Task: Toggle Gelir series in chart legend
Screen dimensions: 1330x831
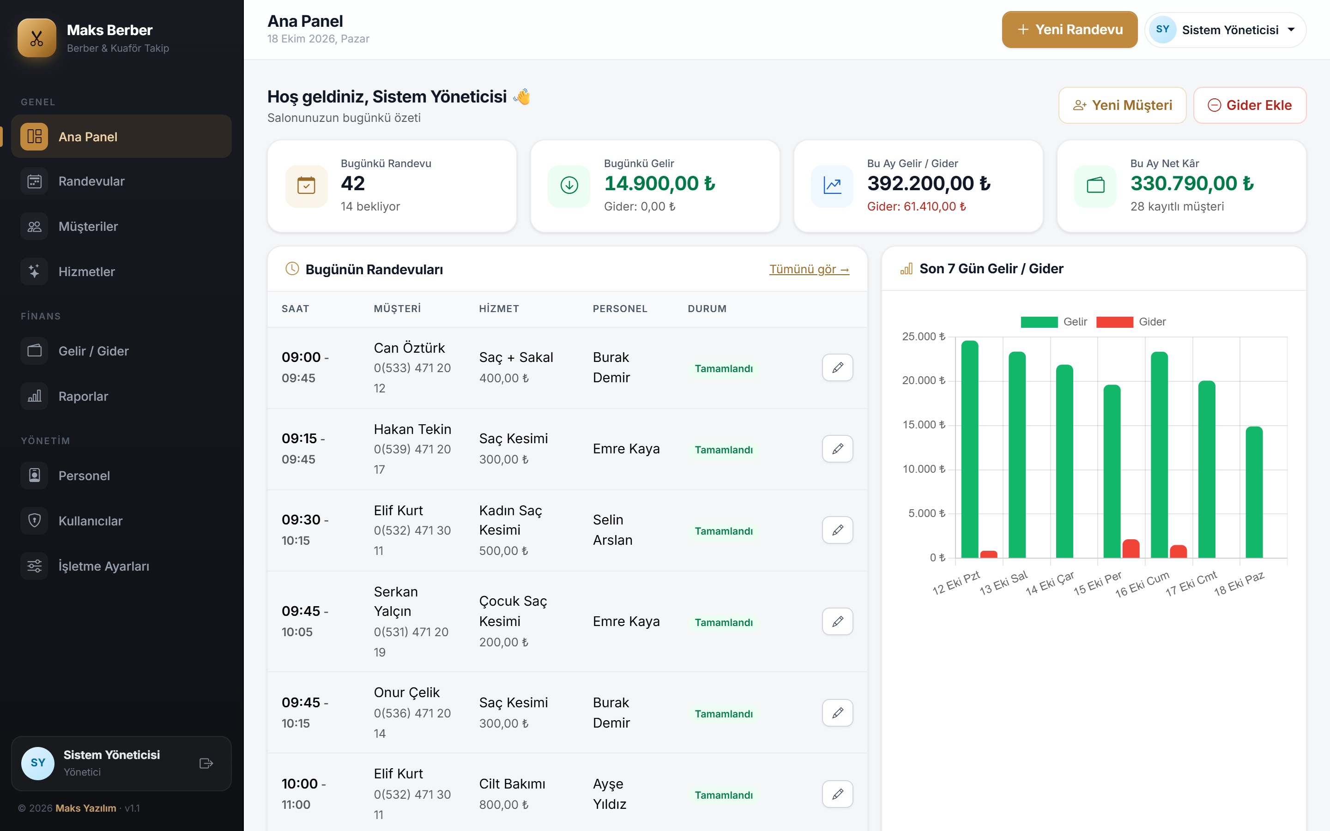Action: point(1053,321)
